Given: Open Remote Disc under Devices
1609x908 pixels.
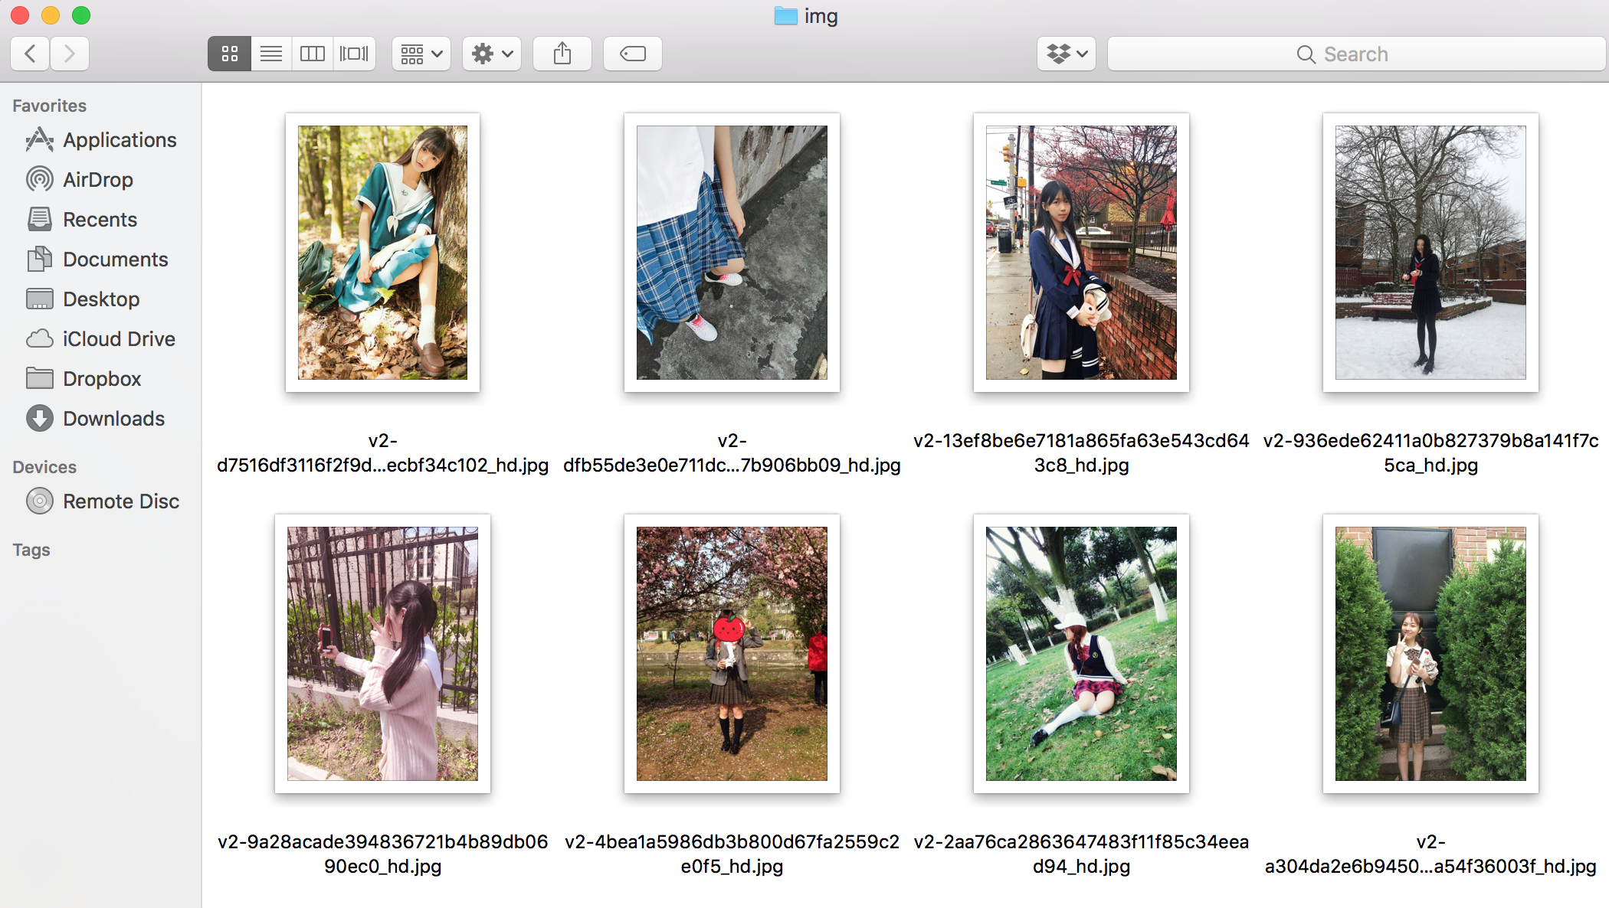Looking at the screenshot, I should tap(120, 501).
